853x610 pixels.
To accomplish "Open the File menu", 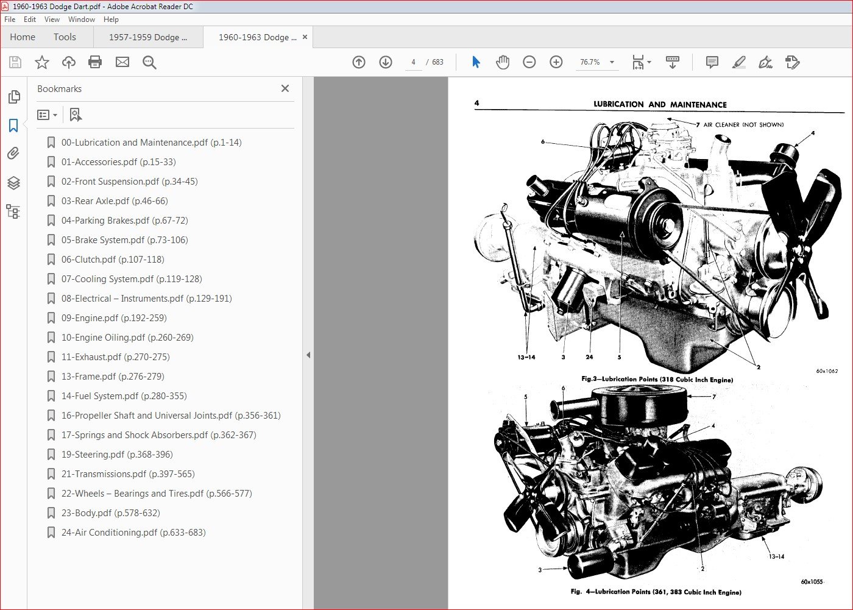I will (x=10, y=20).
